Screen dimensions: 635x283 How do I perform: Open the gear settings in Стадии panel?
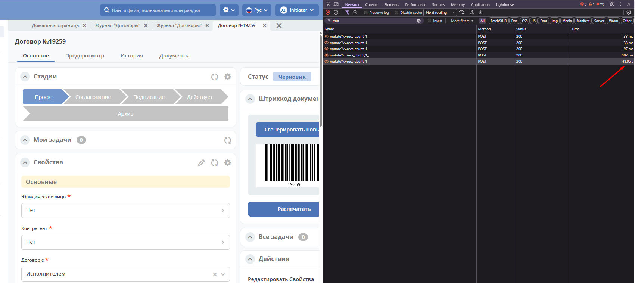click(228, 77)
